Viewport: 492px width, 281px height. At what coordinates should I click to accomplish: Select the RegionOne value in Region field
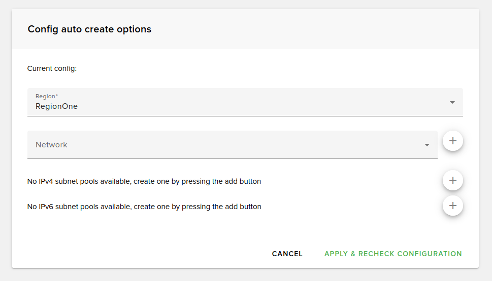pos(56,106)
